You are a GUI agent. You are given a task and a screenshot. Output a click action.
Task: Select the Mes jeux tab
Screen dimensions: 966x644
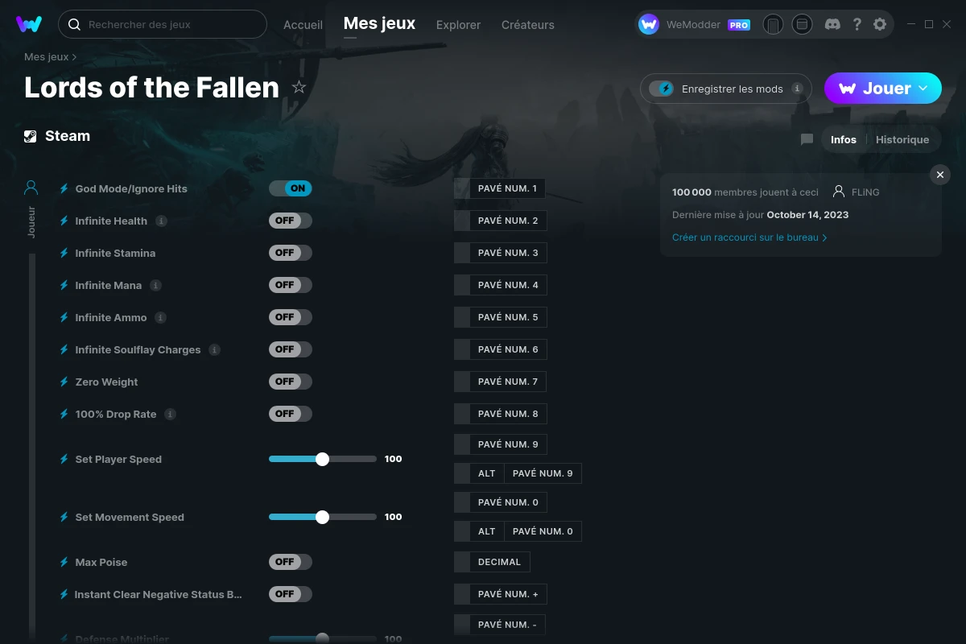coord(379,23)
